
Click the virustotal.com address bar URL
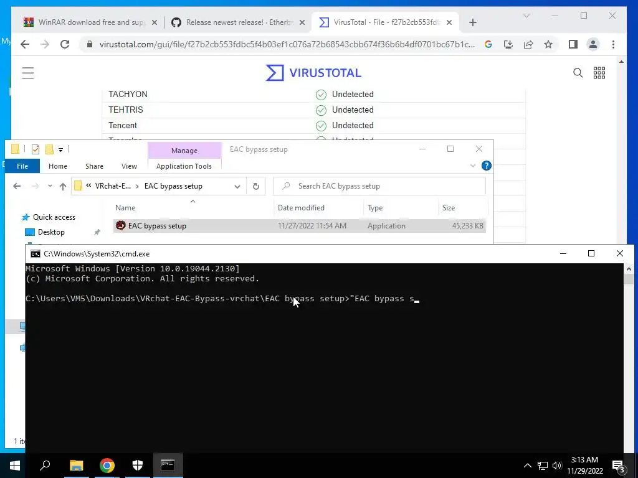[287, 44]
